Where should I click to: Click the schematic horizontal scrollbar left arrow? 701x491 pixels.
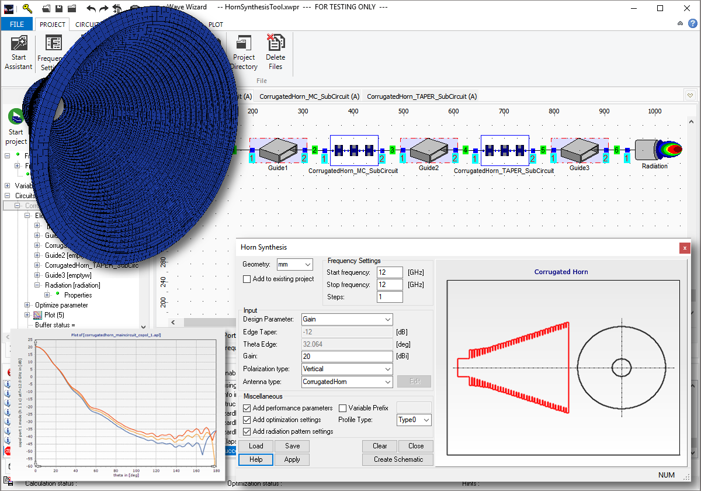point(173,322)
